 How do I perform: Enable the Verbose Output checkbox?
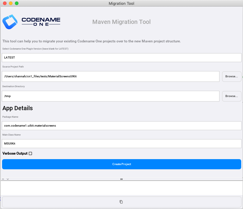click(x=30, y=153)
